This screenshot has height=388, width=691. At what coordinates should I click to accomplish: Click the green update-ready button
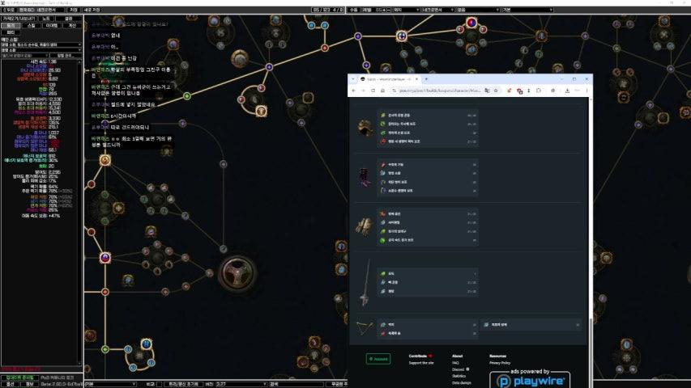[19, 377]
